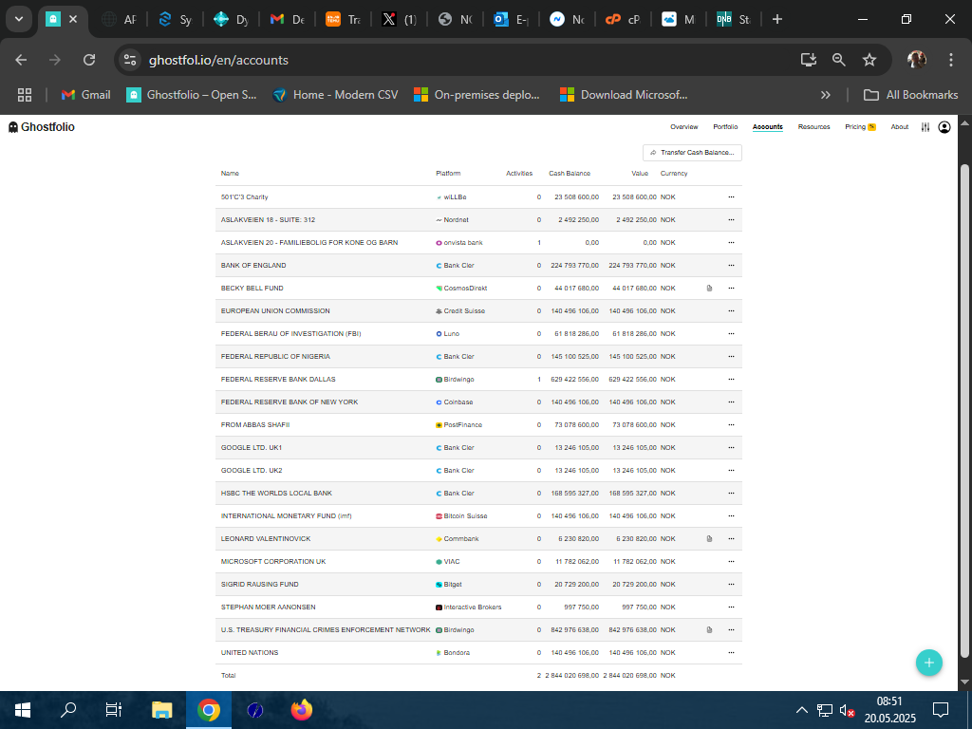
Task: Open the EUROPEAN UNION COMMISSION account row
Action: (478, 311)
